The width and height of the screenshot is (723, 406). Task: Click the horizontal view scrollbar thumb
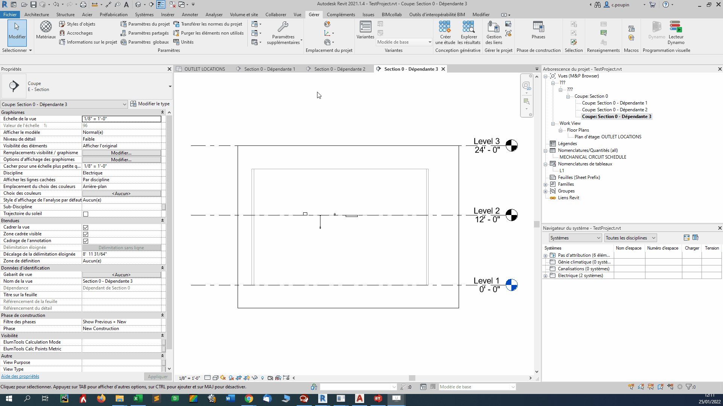tap(412, 378)
